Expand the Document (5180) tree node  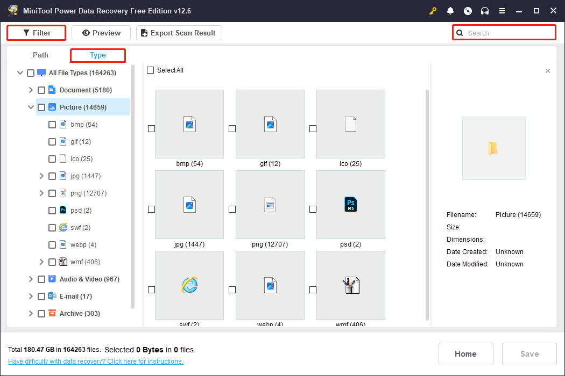pyautogui.click(x=31, y=90)
